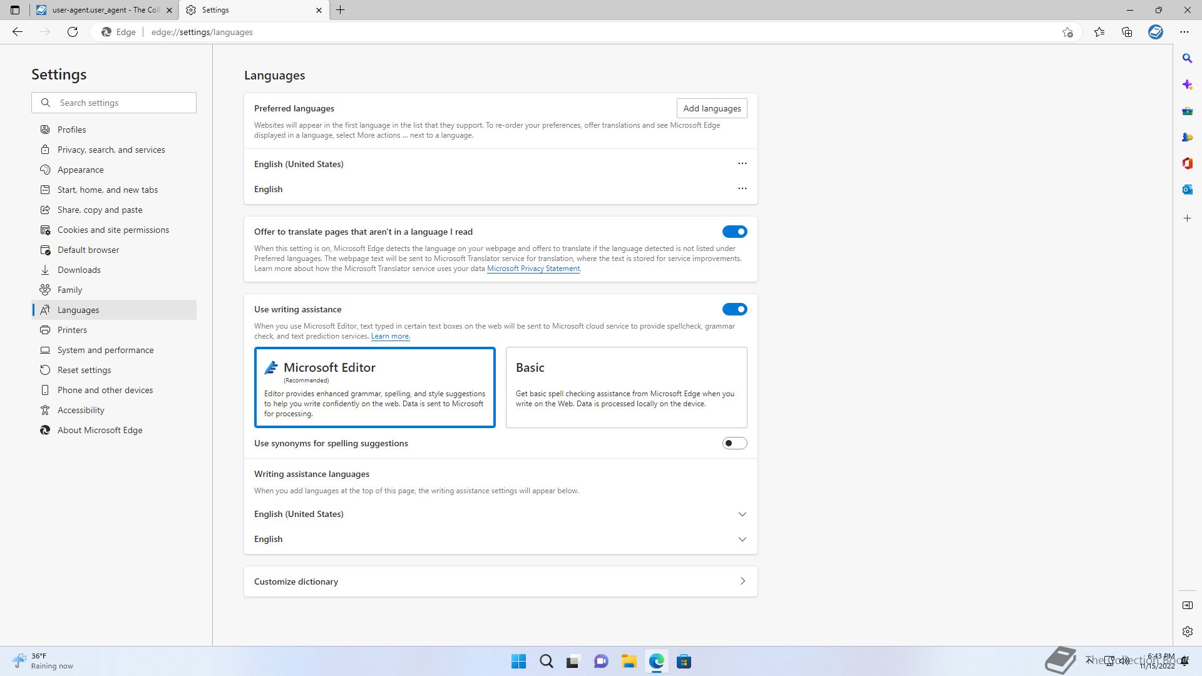Open sidebar Search icon

(1187, 58)
